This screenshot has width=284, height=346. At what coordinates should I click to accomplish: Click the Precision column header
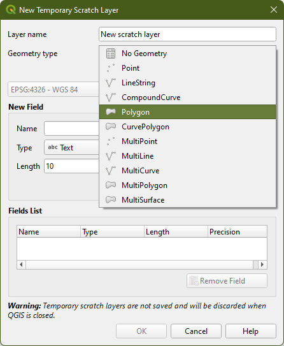click(238, 232)
